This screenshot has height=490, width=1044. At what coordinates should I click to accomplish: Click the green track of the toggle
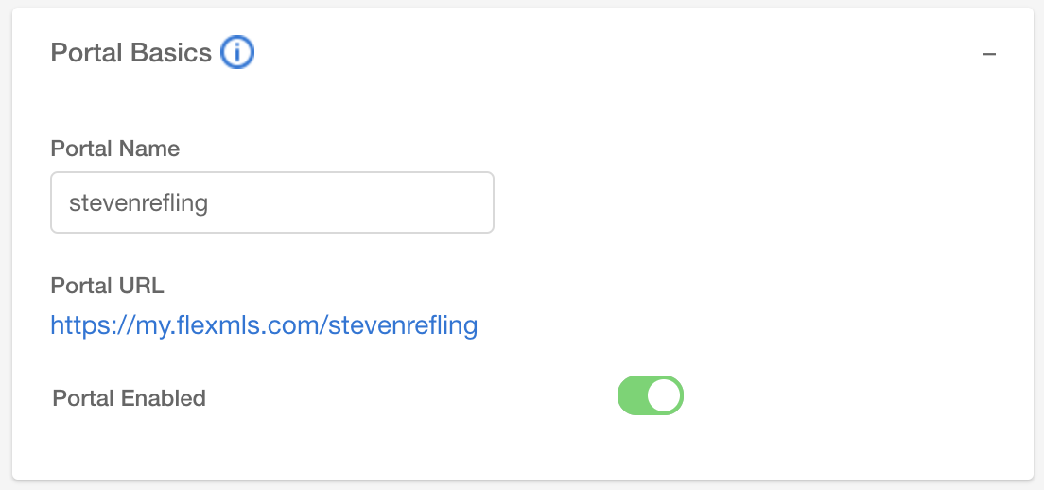point(633,395)
